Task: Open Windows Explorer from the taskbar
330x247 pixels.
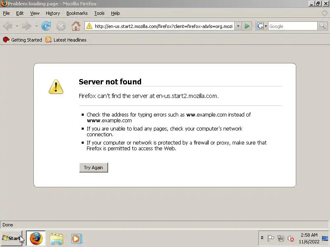Action: tap(57, 239)
